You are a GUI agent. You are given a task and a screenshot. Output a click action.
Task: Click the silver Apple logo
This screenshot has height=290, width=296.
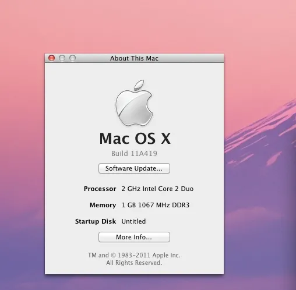(134, 102)
